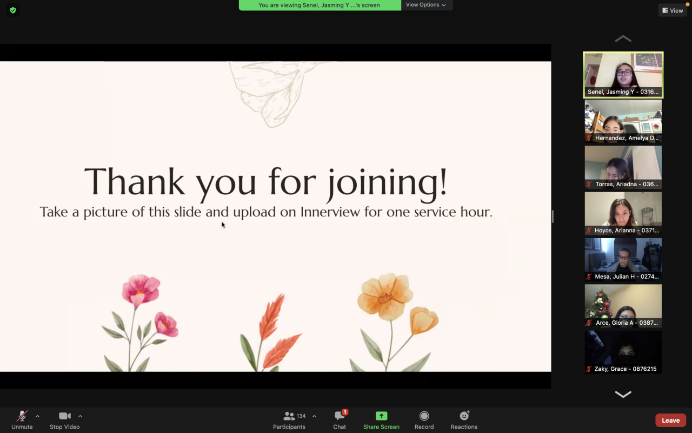Click the 'Chat' label text

340,427
